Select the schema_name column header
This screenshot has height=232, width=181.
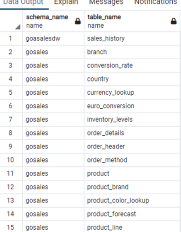[x=53, y=21]
